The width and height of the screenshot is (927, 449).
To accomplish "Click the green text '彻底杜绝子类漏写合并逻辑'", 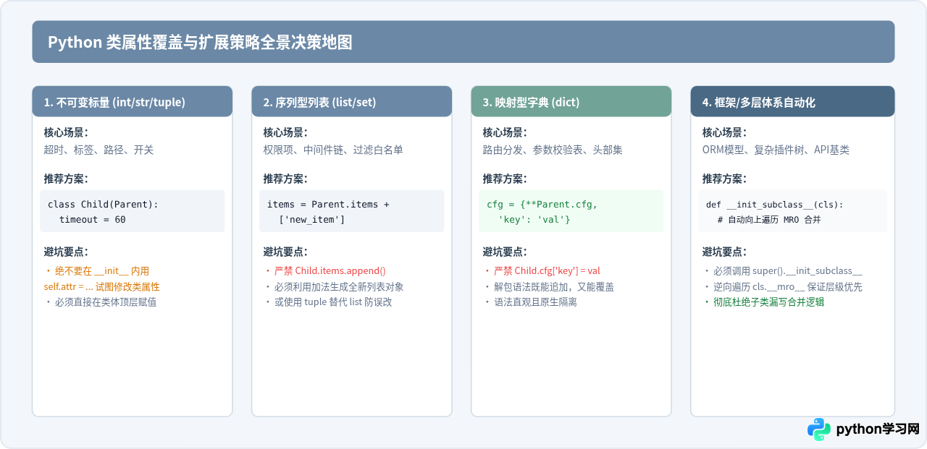I will 768,302.
